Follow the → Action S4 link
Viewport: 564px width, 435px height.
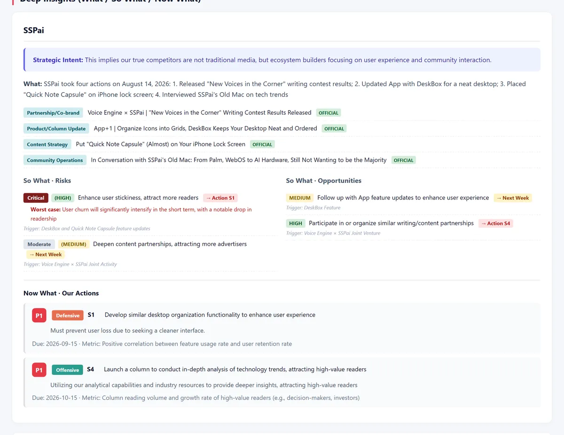pyautogui.click(x=496, y=223)
